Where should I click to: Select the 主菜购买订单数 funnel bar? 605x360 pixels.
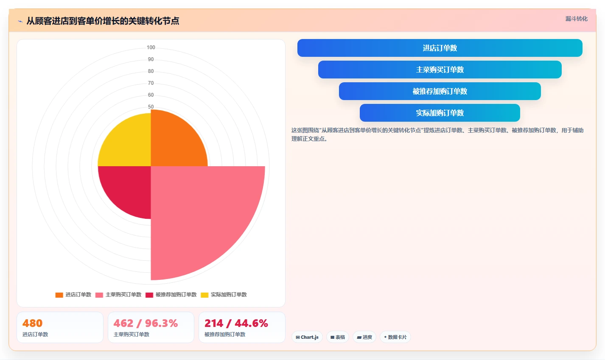click(x=440, y=70)
